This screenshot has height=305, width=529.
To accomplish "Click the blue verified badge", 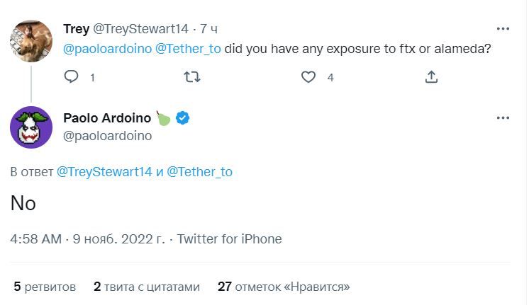I will point(182,118).
